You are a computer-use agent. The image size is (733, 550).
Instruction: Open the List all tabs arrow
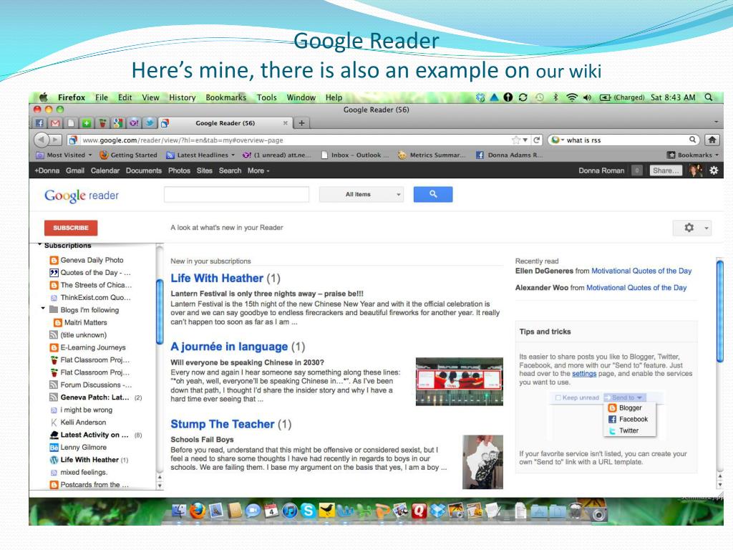716,122
